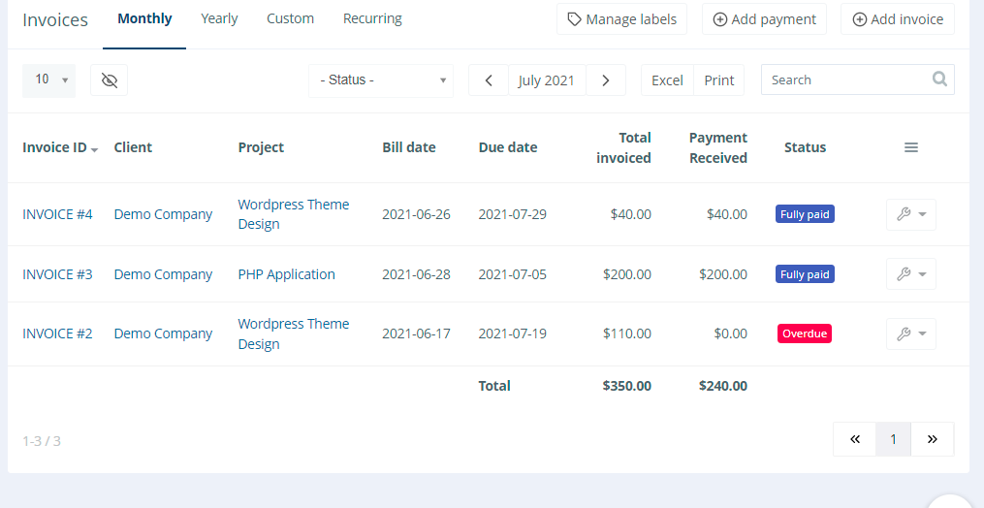Click the Add invoice button
The image size is (984, 508).
pyautogui.click(x=897, y=19)
